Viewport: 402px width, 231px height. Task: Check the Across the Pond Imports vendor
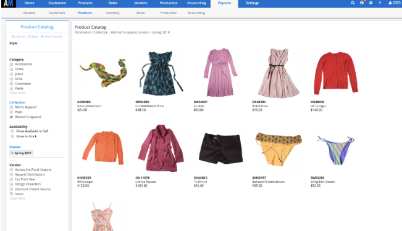click(x=11, y=169)
